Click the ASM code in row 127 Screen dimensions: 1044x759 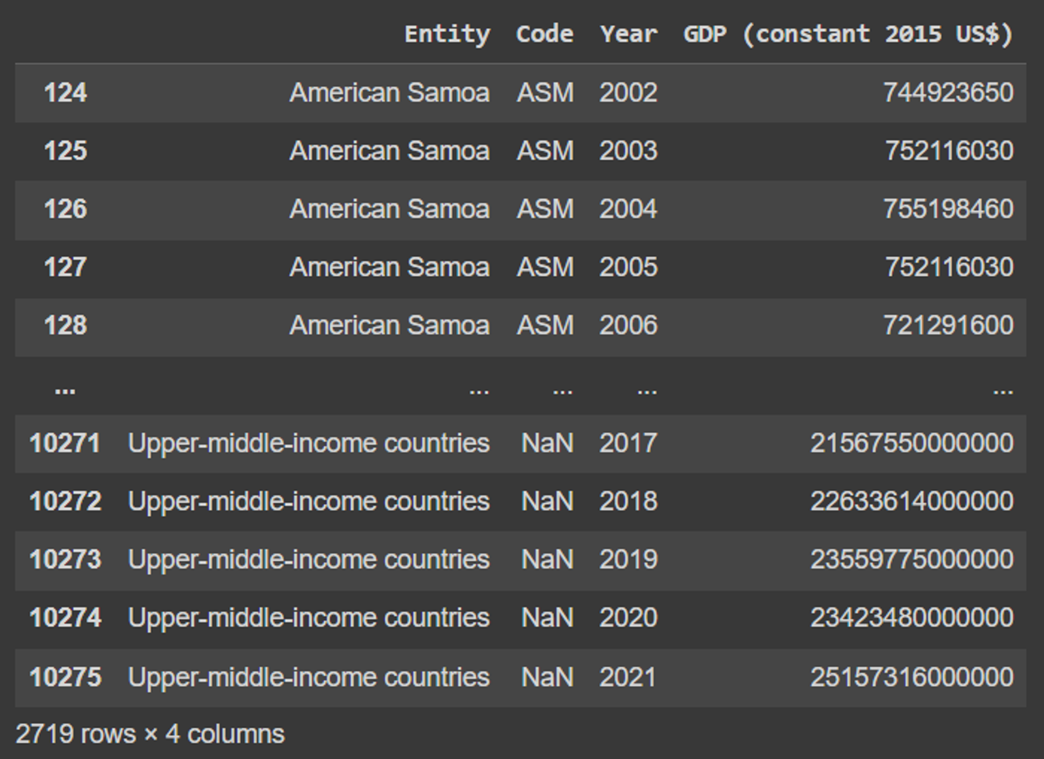point(545,267)
